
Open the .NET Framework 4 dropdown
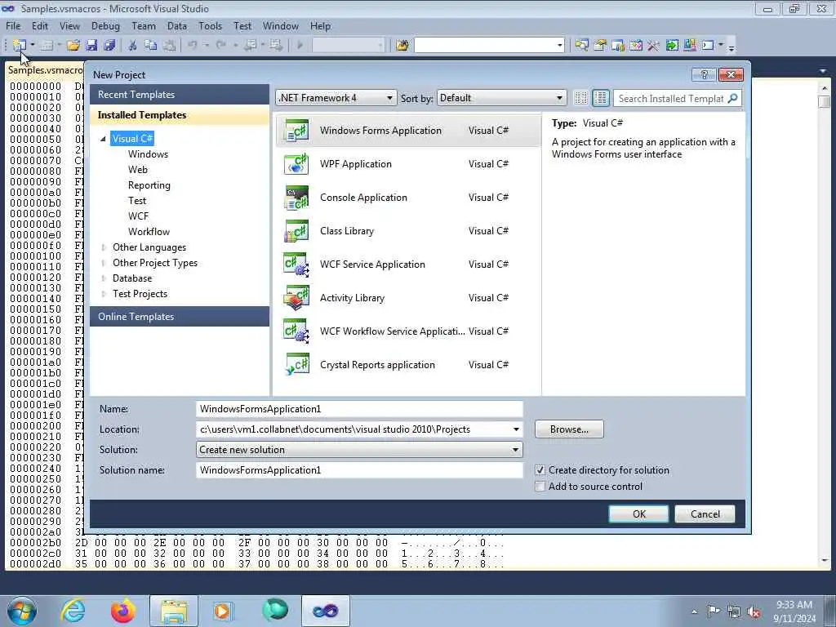[336, 98]
